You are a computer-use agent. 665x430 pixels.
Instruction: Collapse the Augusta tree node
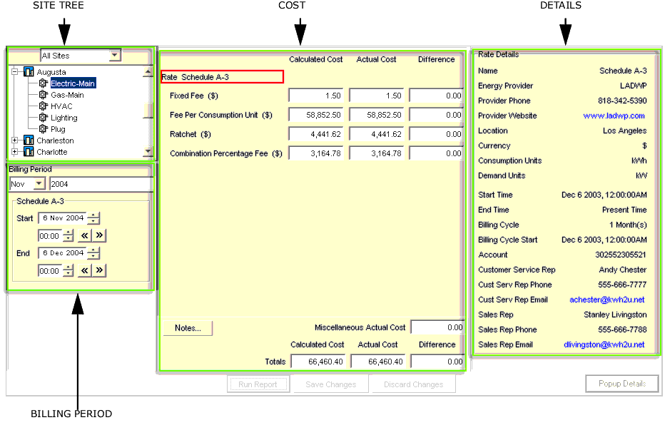pyautogui.click(x=15, y=72)
